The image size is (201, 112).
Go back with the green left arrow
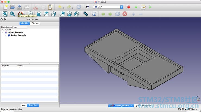pos(103,14)
